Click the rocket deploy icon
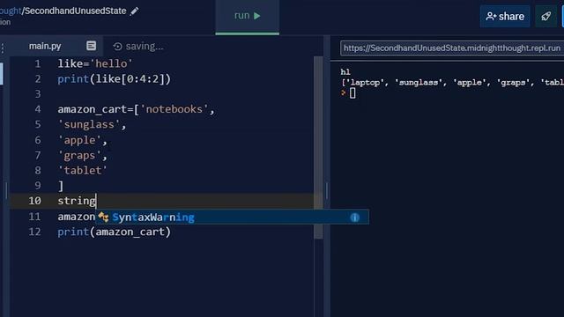Screen dimensions: 564x317 [546, 17]
